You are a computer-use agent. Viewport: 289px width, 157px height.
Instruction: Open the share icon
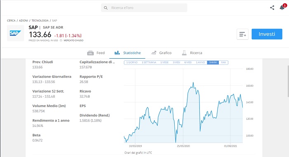(272, 7)
